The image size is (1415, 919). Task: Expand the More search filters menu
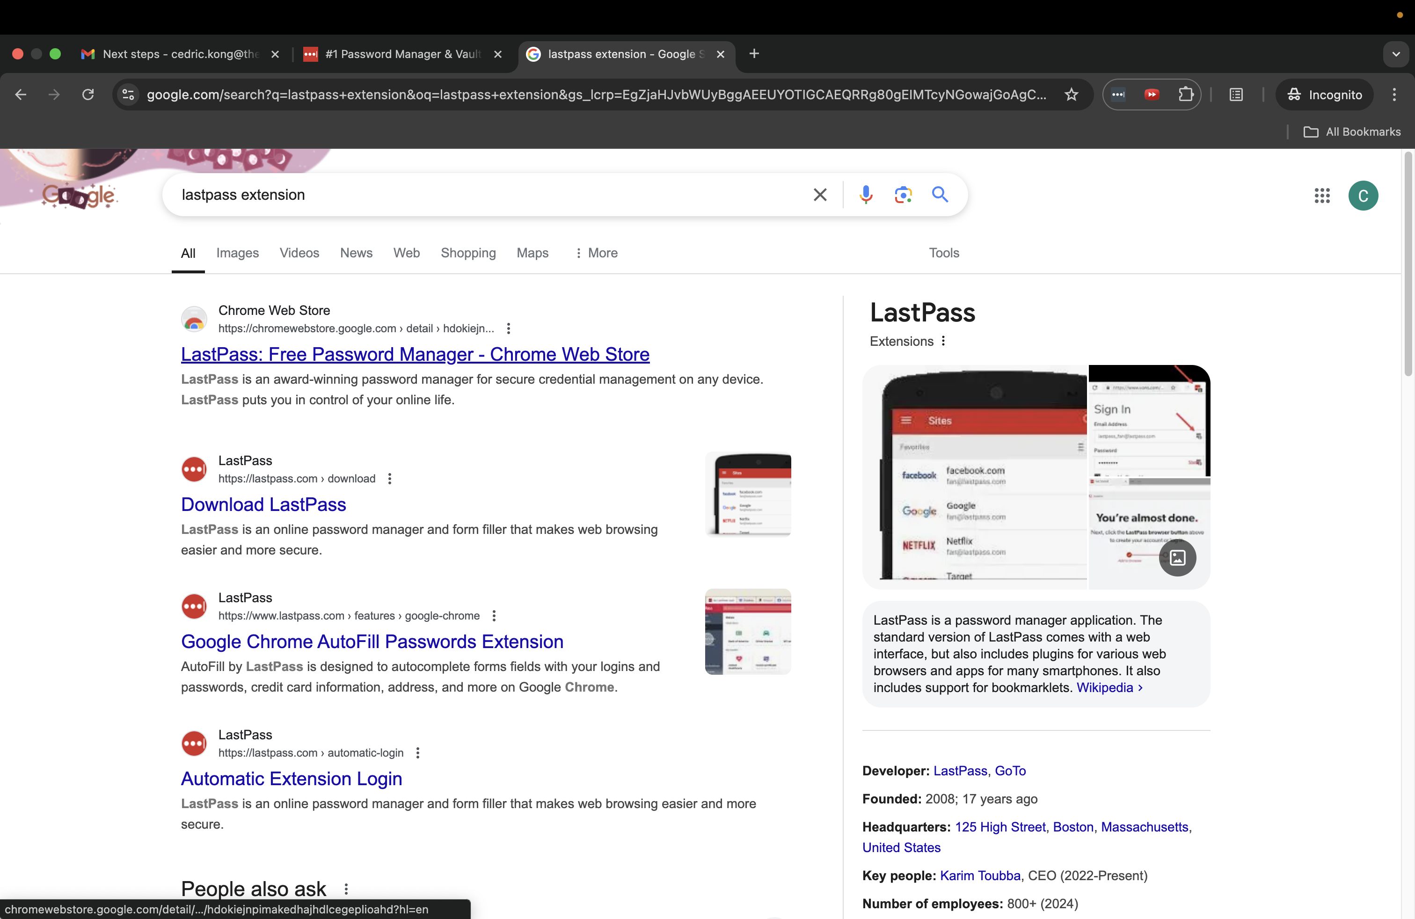596,253
